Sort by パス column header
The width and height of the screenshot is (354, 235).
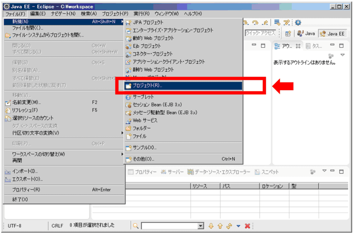click(240, 186)
